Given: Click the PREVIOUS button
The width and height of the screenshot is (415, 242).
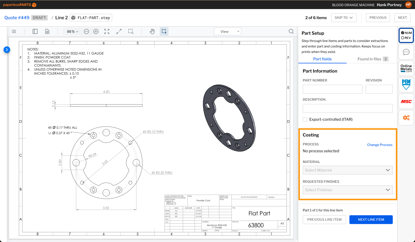Looking at the screenshot, I should (378, 18).
